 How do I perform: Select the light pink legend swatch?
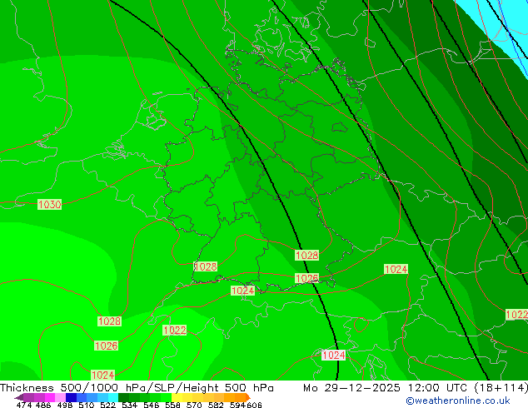(x=60, y=397)
